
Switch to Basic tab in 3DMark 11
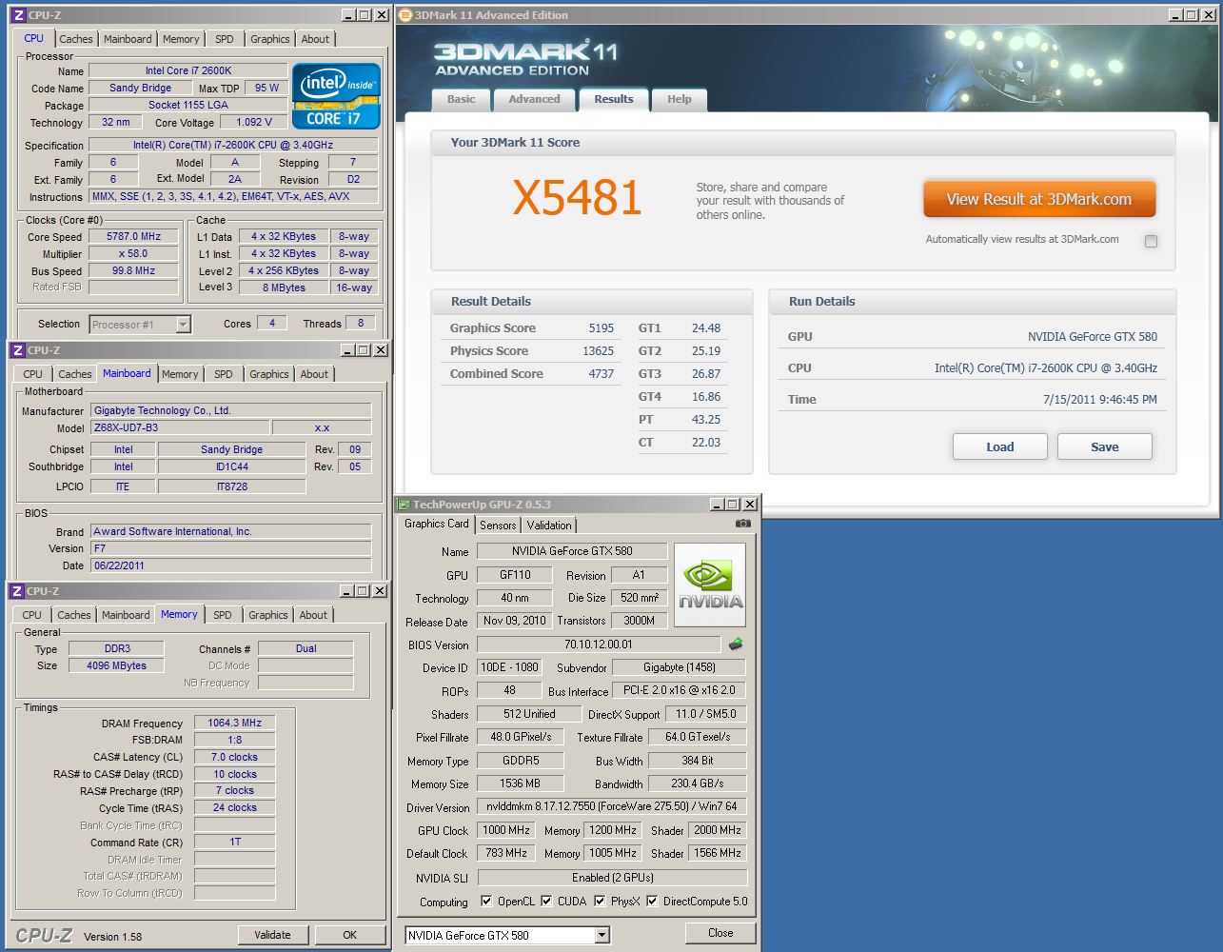click(462, 99)
